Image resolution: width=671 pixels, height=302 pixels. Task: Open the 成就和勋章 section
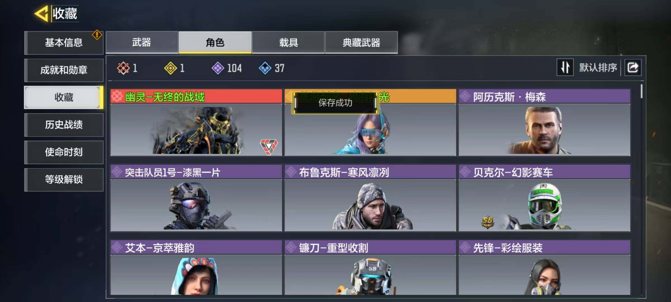(64, 70)
